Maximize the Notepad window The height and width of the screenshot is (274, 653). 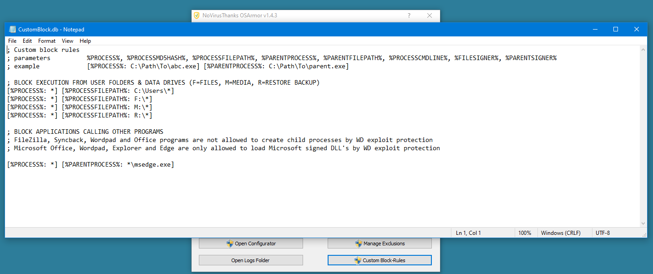point(616,29)
